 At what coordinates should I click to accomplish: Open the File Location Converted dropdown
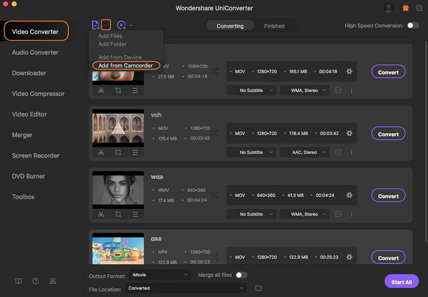[186, 288]
